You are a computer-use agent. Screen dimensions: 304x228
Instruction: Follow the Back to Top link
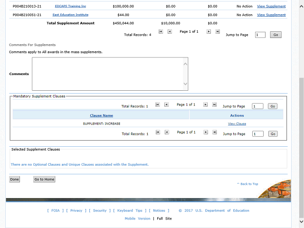click(x=248, y=184)
